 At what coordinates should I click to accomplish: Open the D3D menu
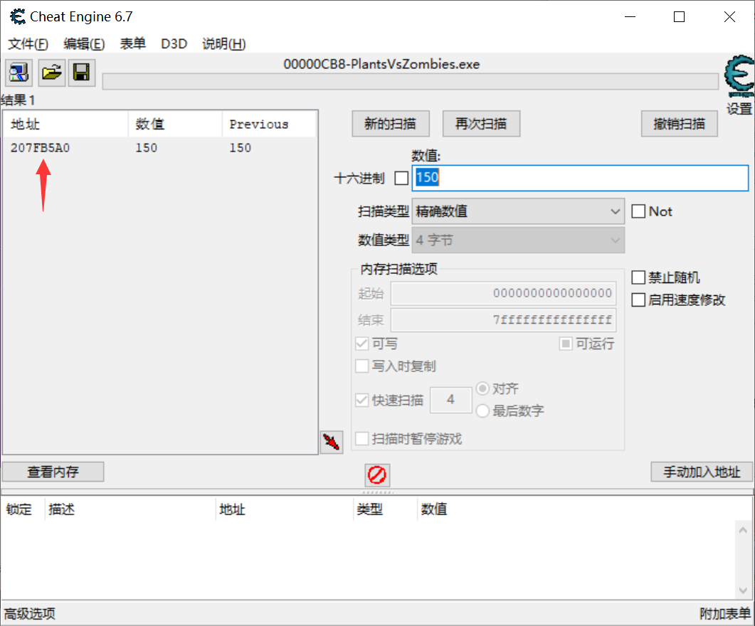click(x=174, y=44)
